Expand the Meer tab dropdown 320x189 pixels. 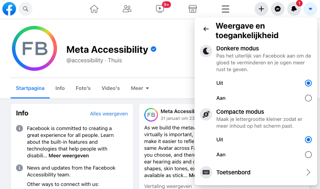140,88
